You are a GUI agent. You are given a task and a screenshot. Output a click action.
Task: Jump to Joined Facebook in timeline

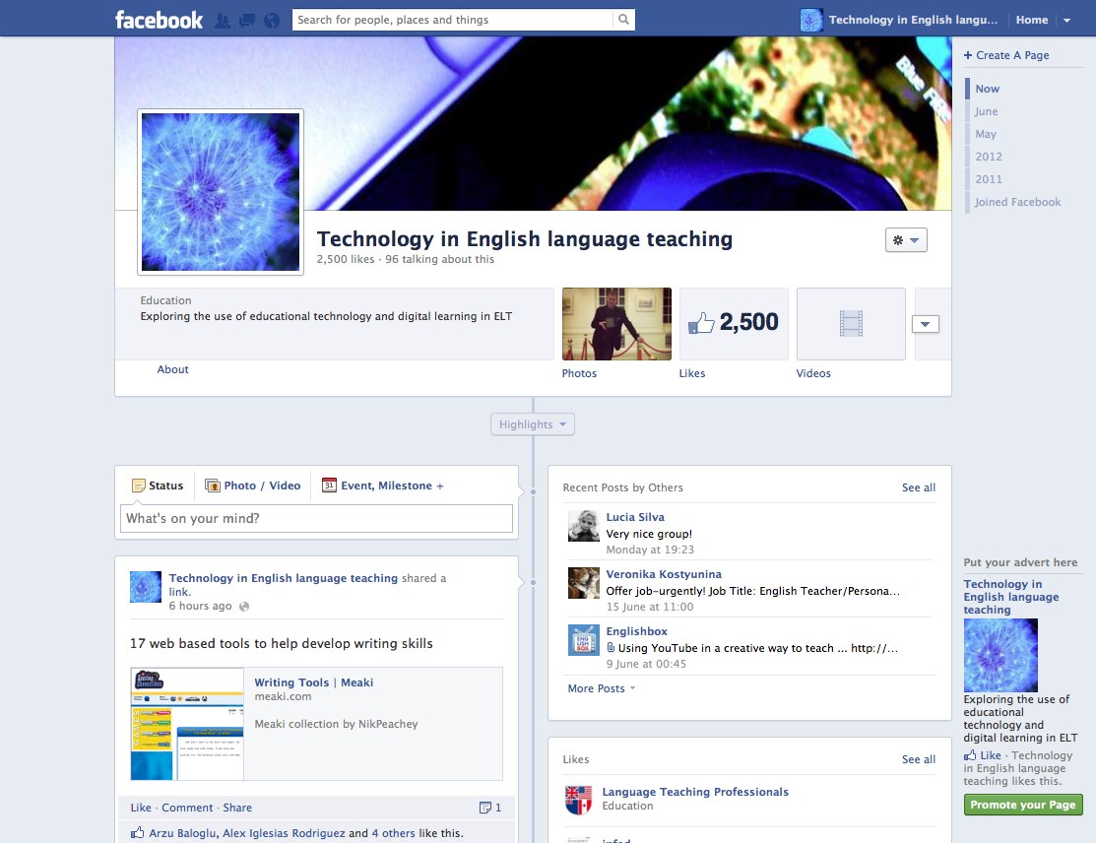point(1018,202)
